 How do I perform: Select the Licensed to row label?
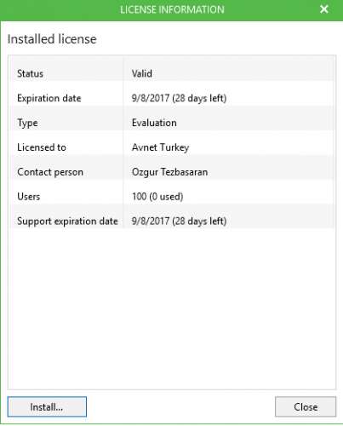[x=42, y=147]
